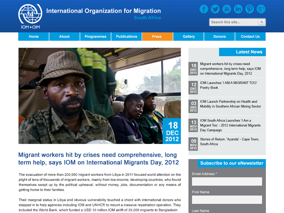The height and width of the screenshot is (213, 284).
Task: Open the Publications menu item
Action: [126, 37]
